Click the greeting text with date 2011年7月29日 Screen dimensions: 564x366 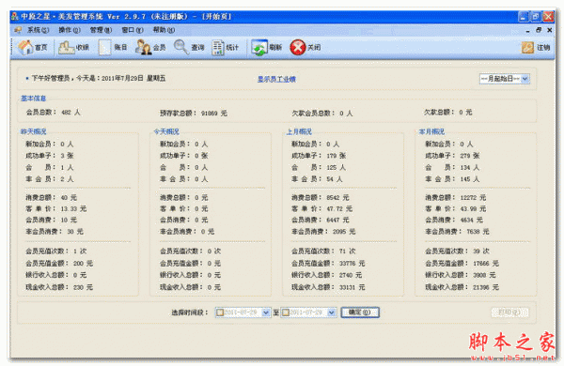(x=98, y=78)
